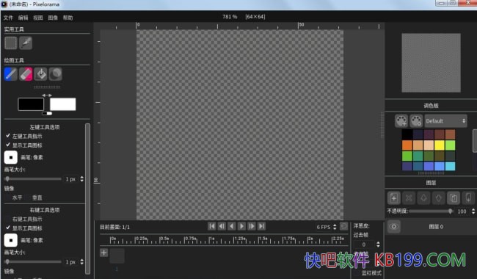This screenshot has width=477, height=279.
Task: Adjust 过去帧 onion skin stepper
Action: pyautogui.click(x=378, y=244)
